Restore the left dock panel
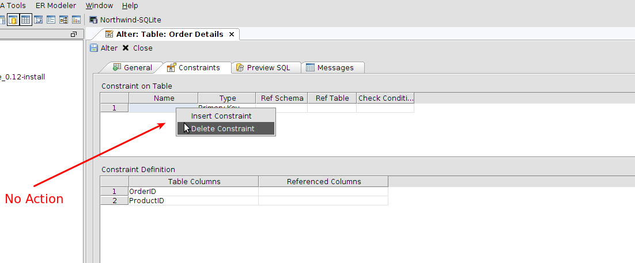This screenshot has width=635, height=263. [x=74, y=35]
